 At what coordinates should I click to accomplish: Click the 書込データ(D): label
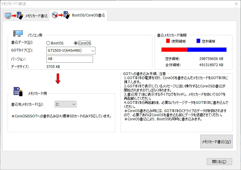(22, 42)
